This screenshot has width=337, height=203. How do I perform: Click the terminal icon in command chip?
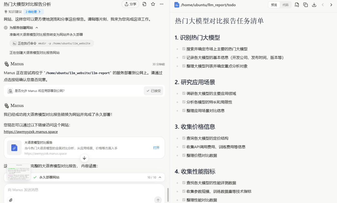14,43
